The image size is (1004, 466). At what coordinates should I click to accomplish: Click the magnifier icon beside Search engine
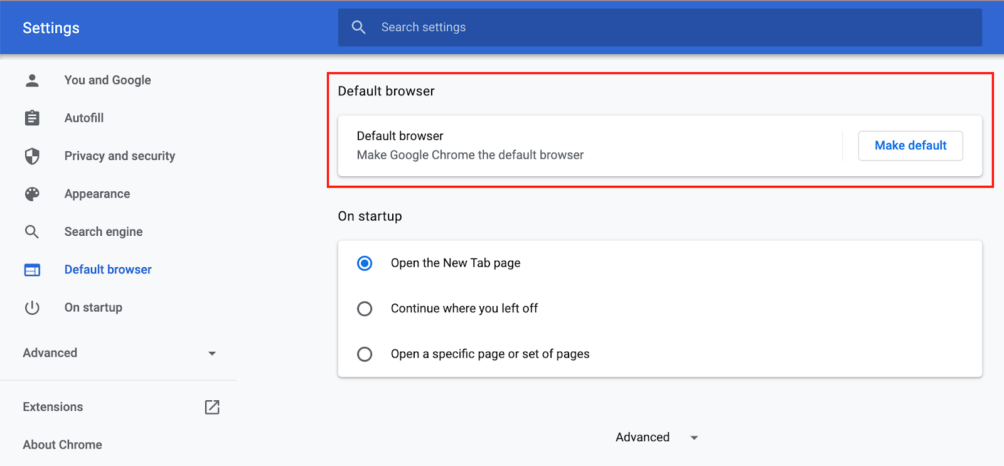(32, 232)
